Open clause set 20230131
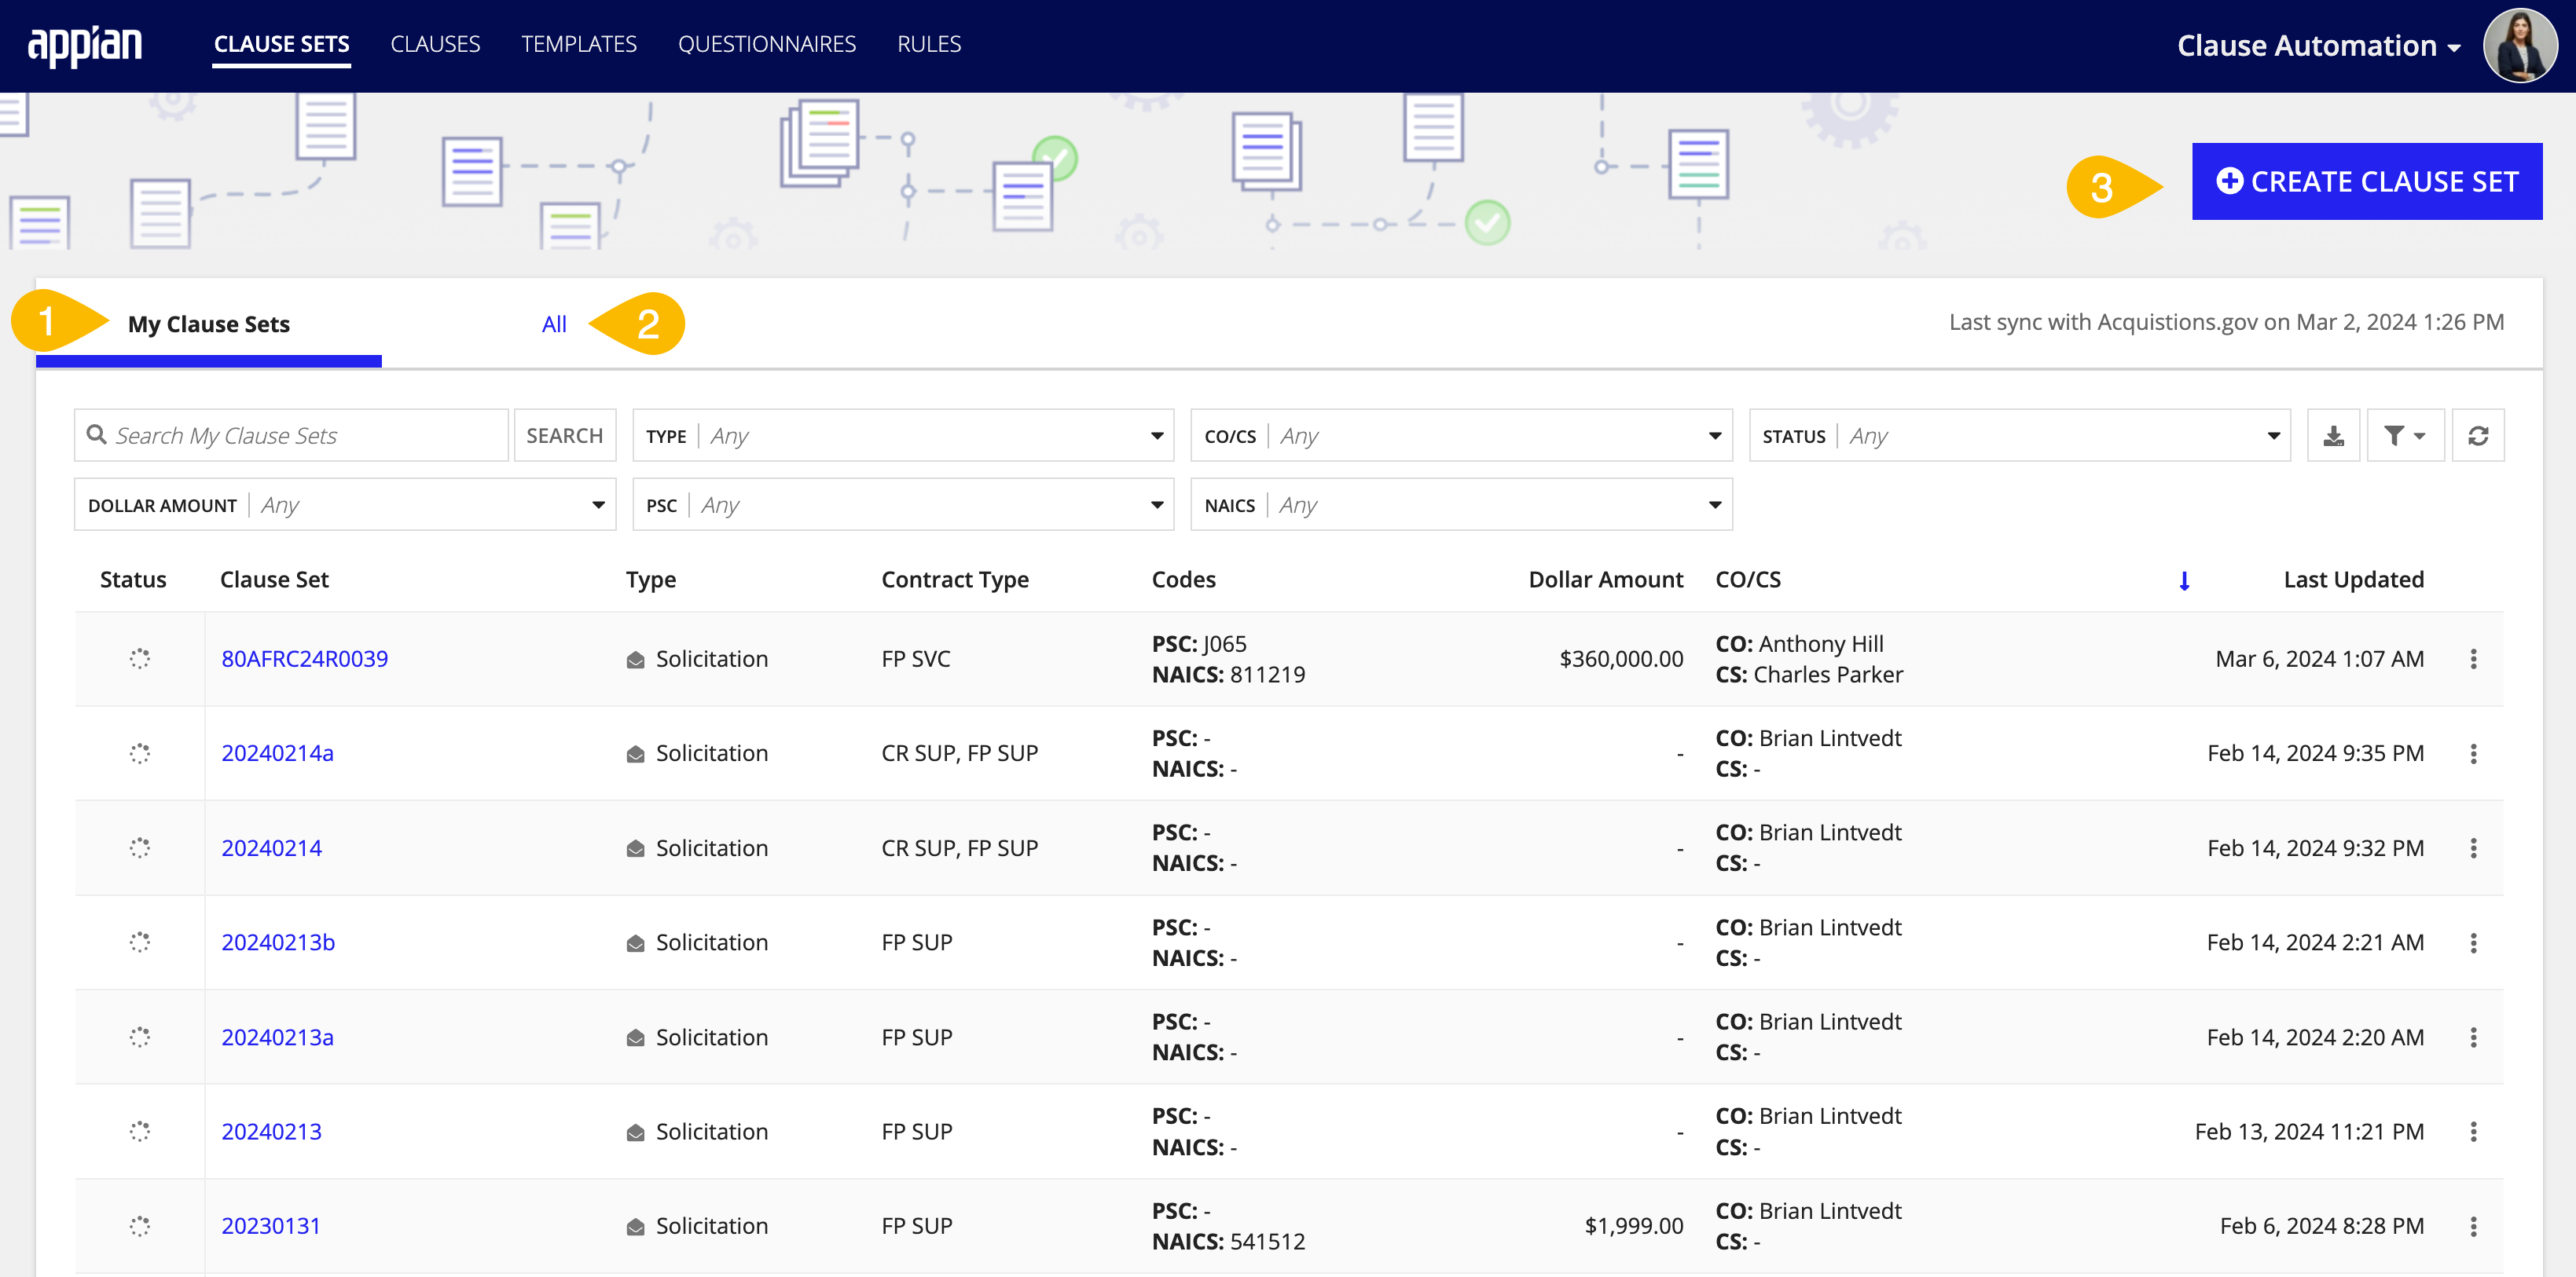Viewport: 2576px width, 1277px height. coord(271,1226)
